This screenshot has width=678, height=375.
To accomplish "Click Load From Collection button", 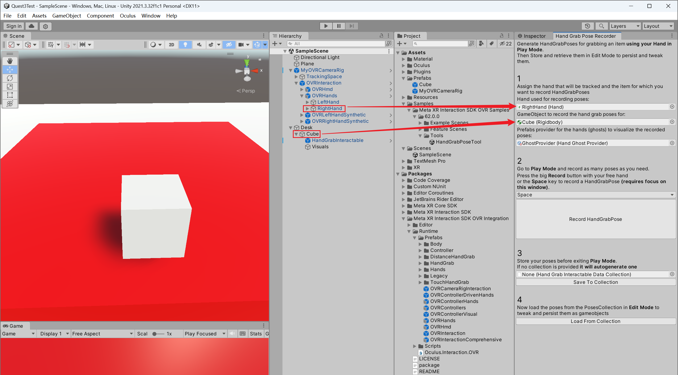I will (596, 321).
